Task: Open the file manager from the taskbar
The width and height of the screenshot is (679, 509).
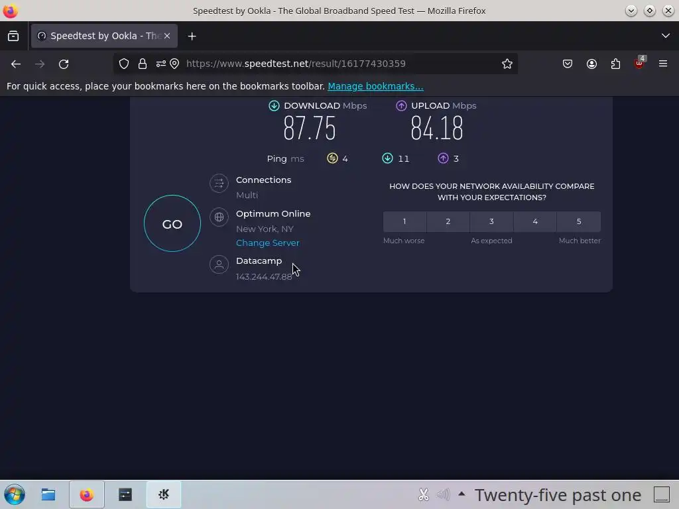Action: [48, 494]
